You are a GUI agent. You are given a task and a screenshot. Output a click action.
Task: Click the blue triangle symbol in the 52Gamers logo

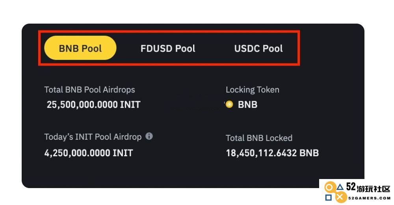340,187
